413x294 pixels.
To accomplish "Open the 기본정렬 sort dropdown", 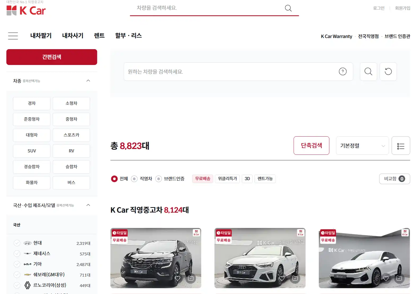I will point(362,146).
